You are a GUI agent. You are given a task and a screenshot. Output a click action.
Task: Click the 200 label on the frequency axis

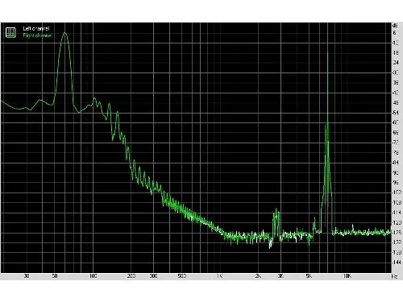(x=131, y=276)
